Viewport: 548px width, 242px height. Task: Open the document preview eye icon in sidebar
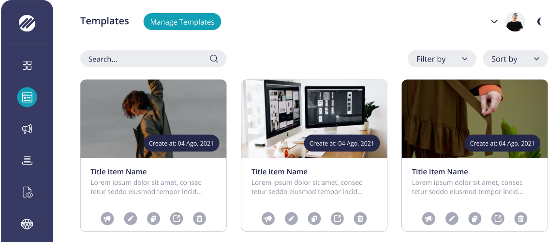(x=27, y=192)
